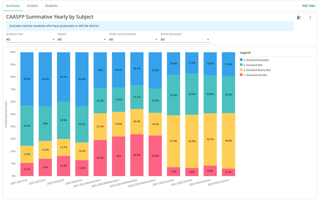Click the CAASPP Summative Yearly by Subject title
The width and height of the screenshot is (318, 200).
point(49,17)
